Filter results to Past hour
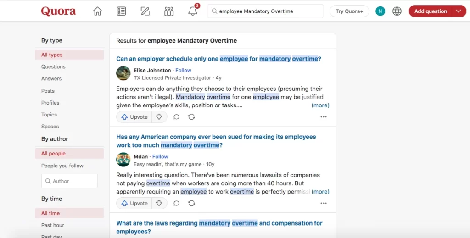 coord(53,225)
